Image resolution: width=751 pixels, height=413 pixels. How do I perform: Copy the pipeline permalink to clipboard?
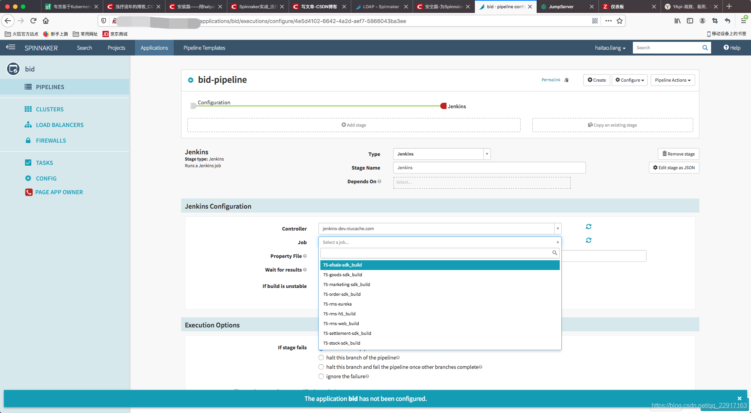[x=566, y=80]
